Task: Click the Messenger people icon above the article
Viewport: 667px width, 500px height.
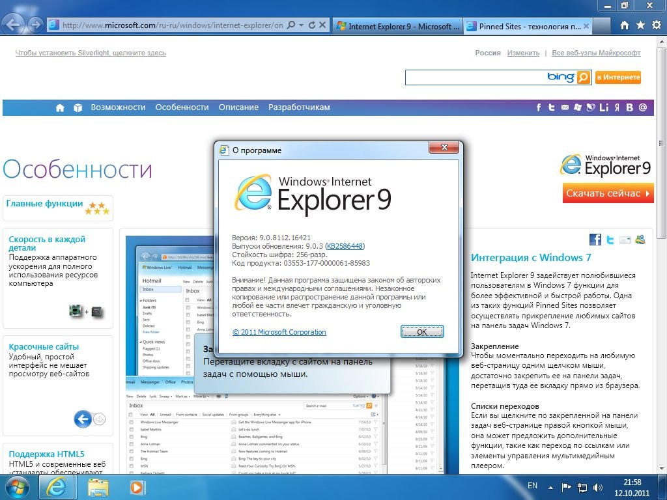Action: pyautogui.click(x=640, y=240)
